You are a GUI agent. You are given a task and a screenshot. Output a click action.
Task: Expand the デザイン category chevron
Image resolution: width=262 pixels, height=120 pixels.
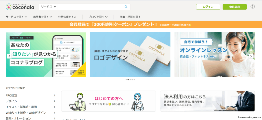[x=54, y=101]
